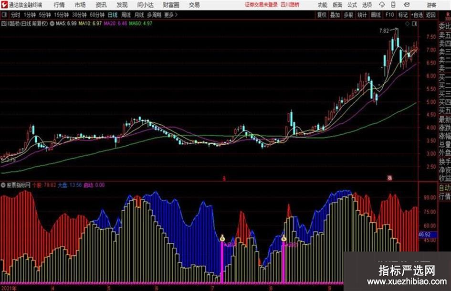This screenshot has height=291, width=451.
Task: Switch to 分时 period
Action: [x=15, y=15]
